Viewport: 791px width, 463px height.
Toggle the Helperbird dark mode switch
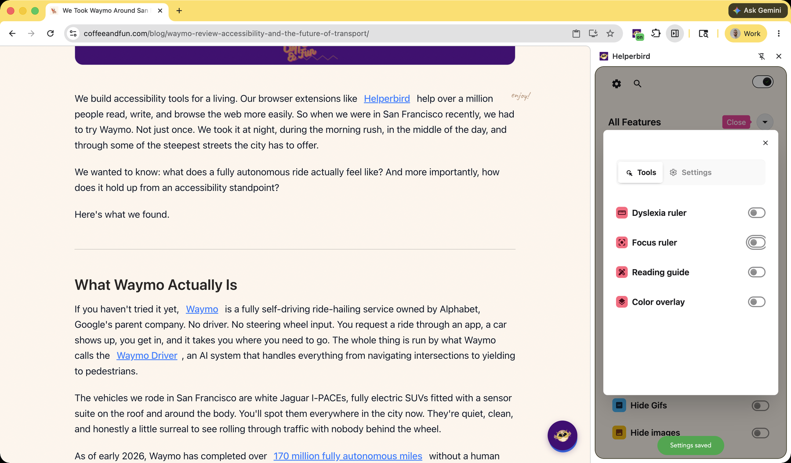point(763,82)
